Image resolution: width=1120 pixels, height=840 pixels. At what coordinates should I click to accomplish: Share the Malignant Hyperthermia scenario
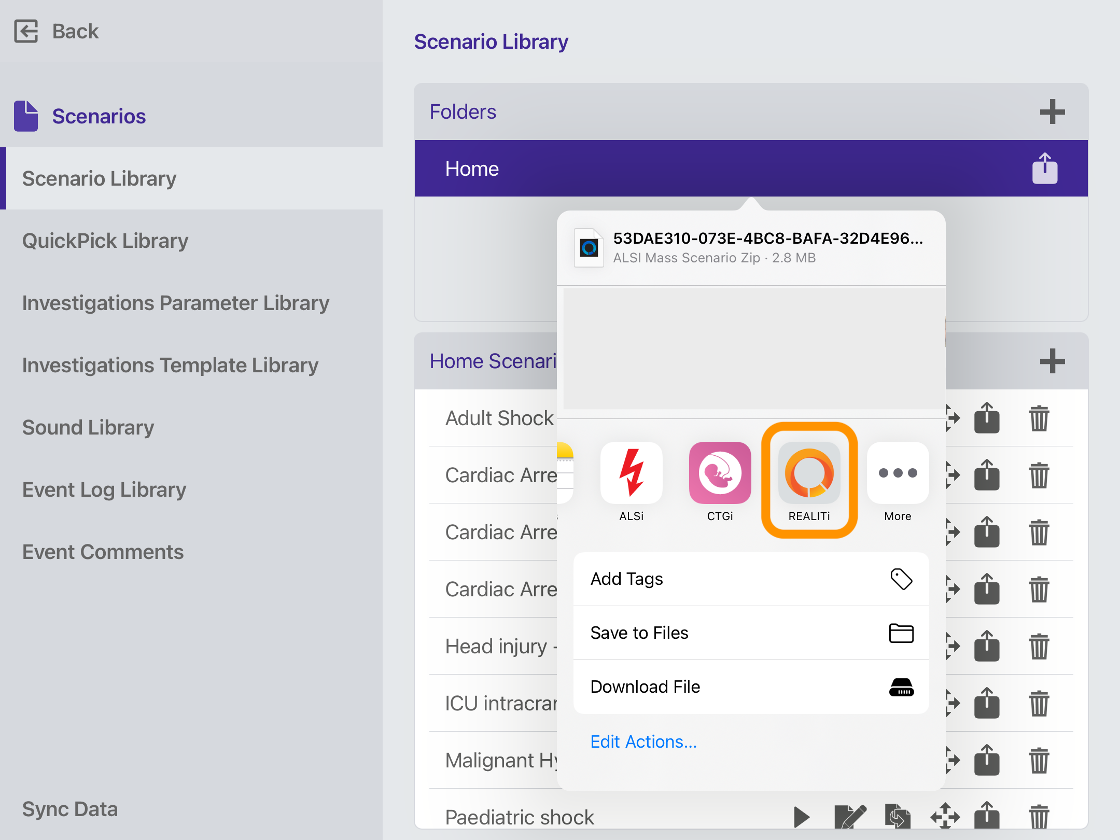click(x=986, y=761)
